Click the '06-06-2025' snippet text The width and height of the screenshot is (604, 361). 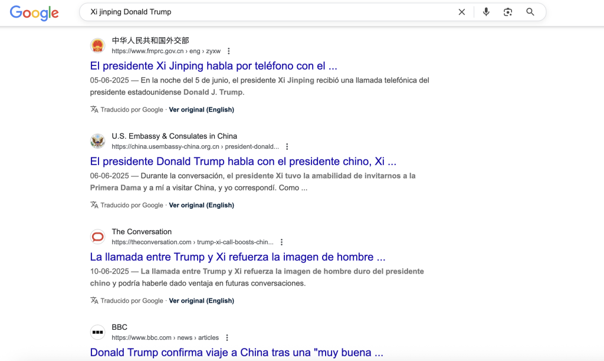click(109, 176)
